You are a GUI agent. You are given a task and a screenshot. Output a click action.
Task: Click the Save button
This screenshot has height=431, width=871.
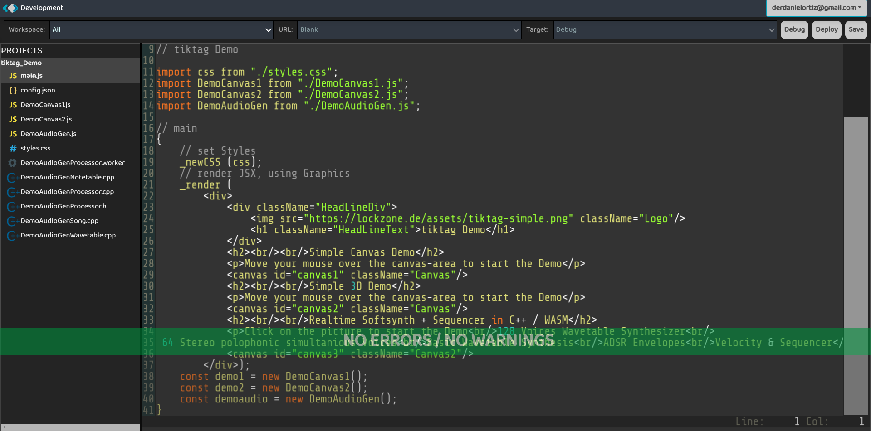(x=856, y=29)
